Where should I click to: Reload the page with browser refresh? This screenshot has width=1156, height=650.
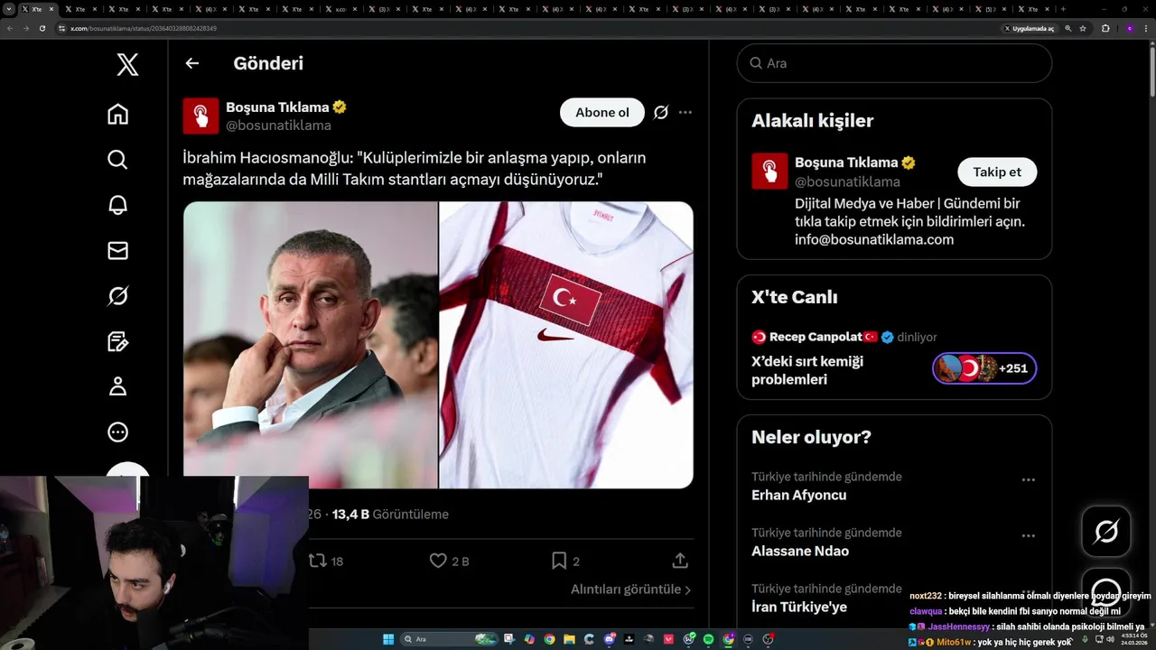click(x=42, y=28)
